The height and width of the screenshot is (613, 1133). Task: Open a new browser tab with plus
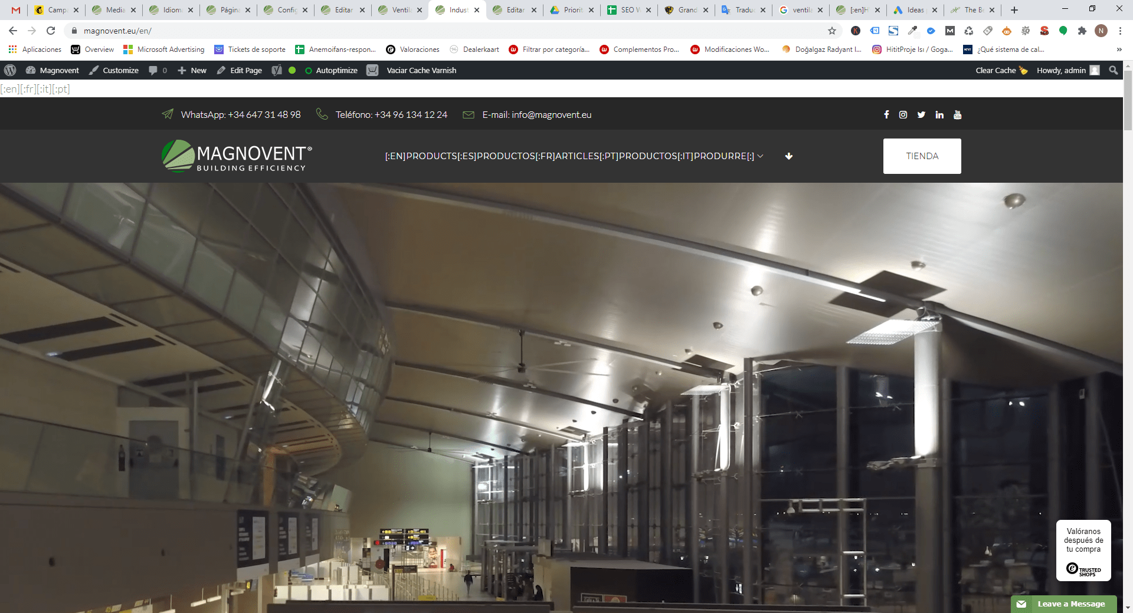[1014, 10]
